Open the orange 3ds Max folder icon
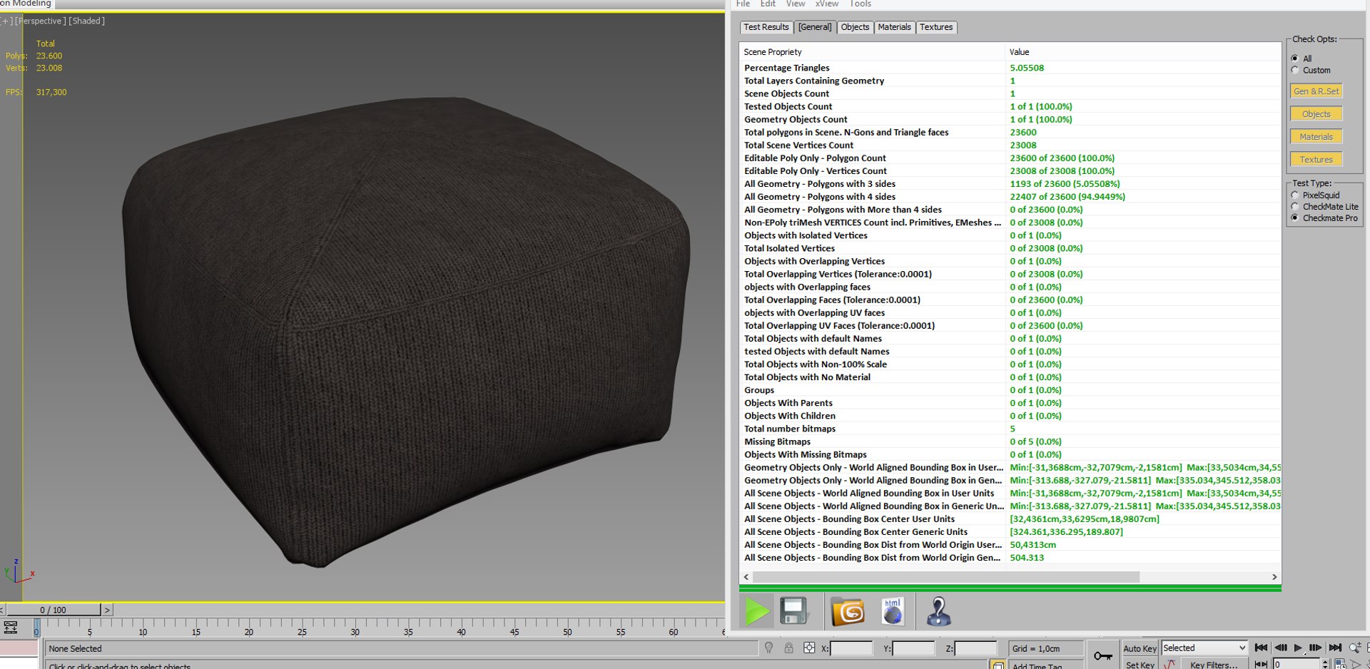Viewport: 1370px width, 669px height. (x=848, y=611)
